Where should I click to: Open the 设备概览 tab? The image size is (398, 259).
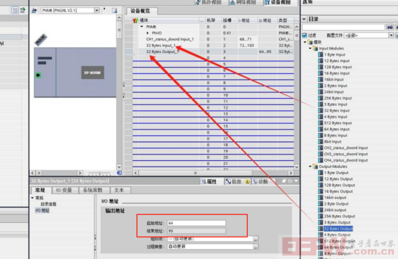[140, 11]
